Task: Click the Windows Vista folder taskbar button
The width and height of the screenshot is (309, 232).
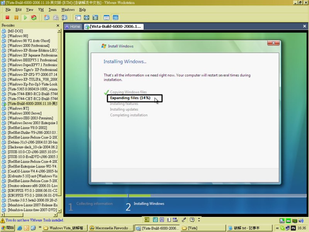Action: [65, 228]
